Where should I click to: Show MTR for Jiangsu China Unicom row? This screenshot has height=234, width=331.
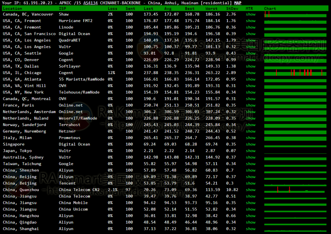tap(251, 209)
